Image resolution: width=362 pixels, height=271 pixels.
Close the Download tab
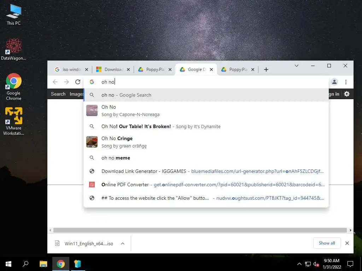click(x=128, y=70)
